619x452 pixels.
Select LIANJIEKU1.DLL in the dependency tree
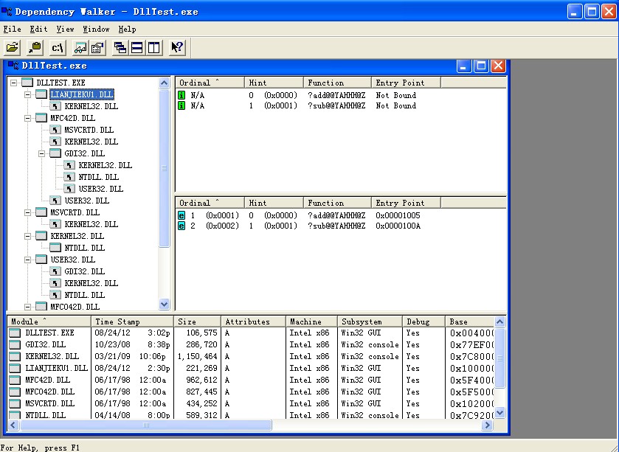tap(81, 94)
